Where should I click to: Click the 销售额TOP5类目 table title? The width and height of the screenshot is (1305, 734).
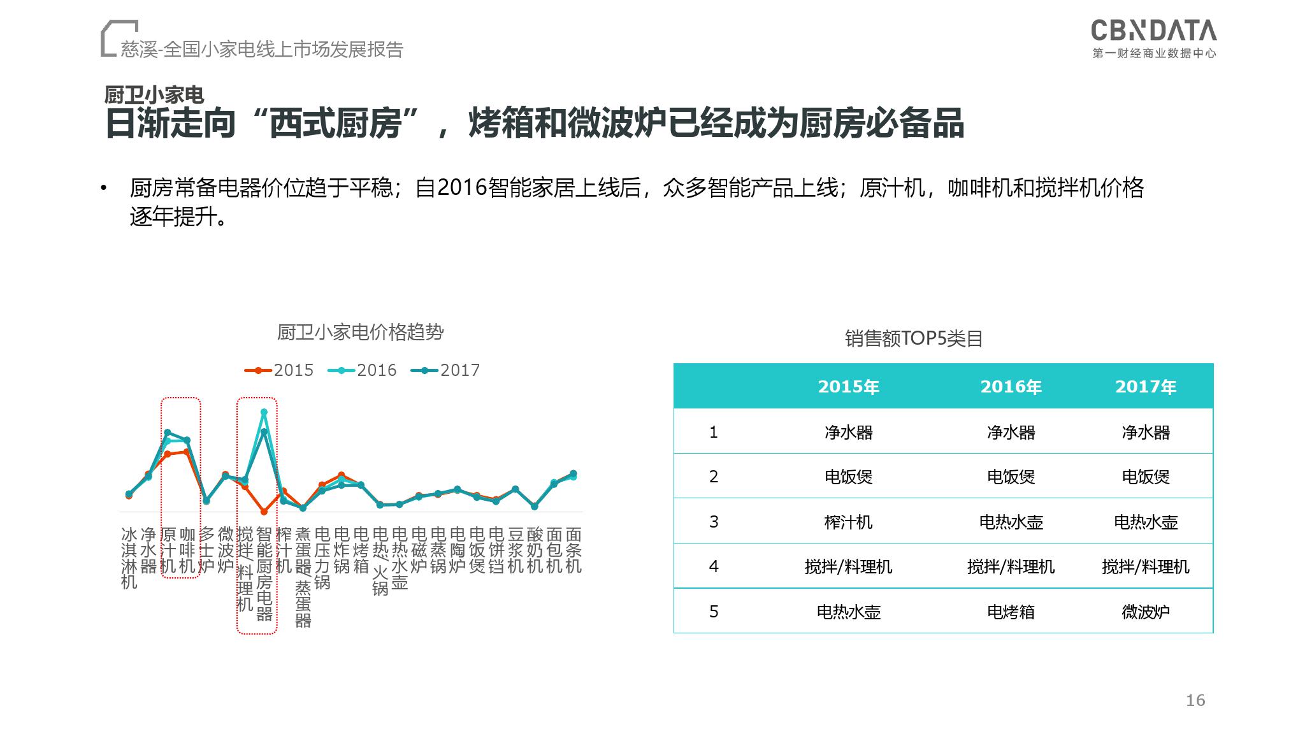point(913,338)
